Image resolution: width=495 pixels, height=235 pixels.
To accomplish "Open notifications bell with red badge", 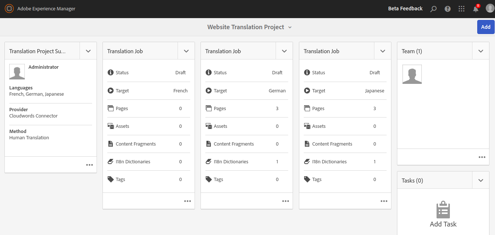I will click(x=476, y=9).
